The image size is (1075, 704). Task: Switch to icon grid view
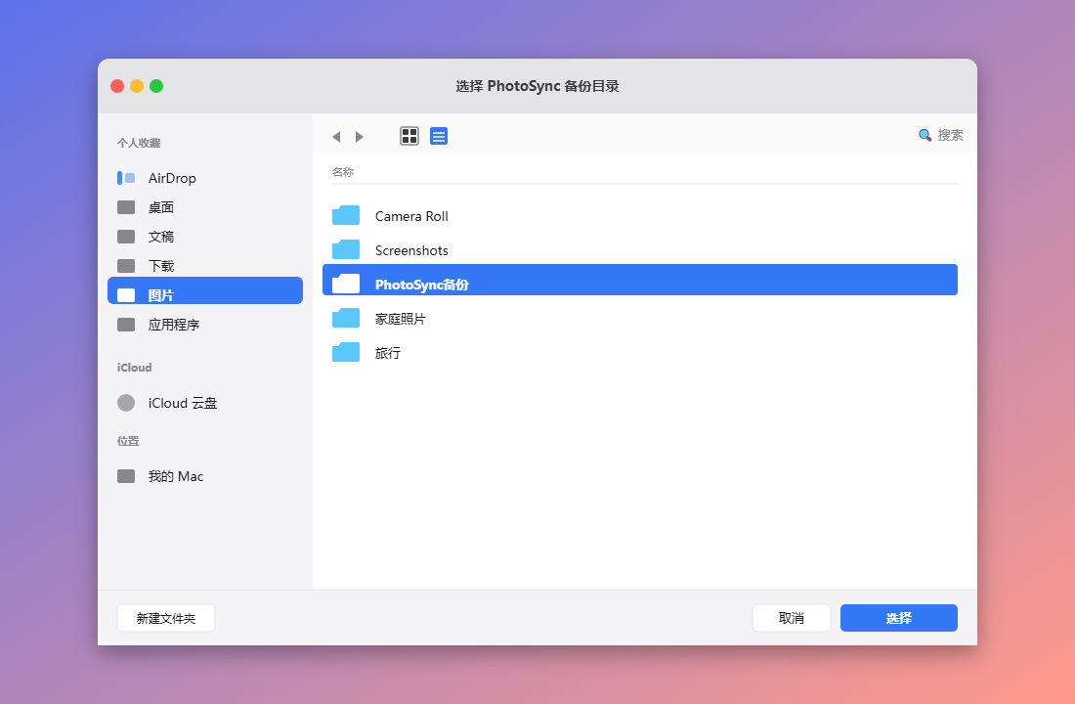tap(409, 136)
